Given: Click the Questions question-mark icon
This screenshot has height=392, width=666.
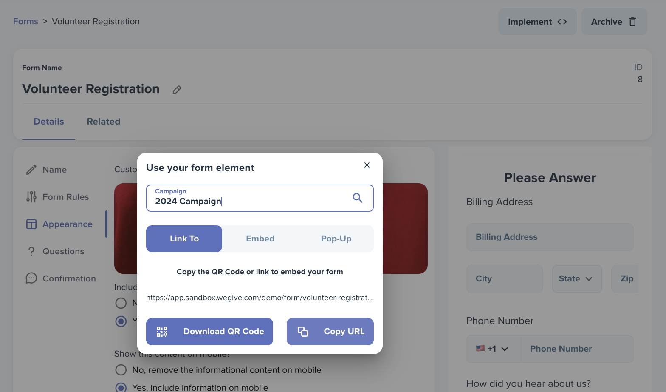Looking at the screenshot, I should (x=31, y=251).
